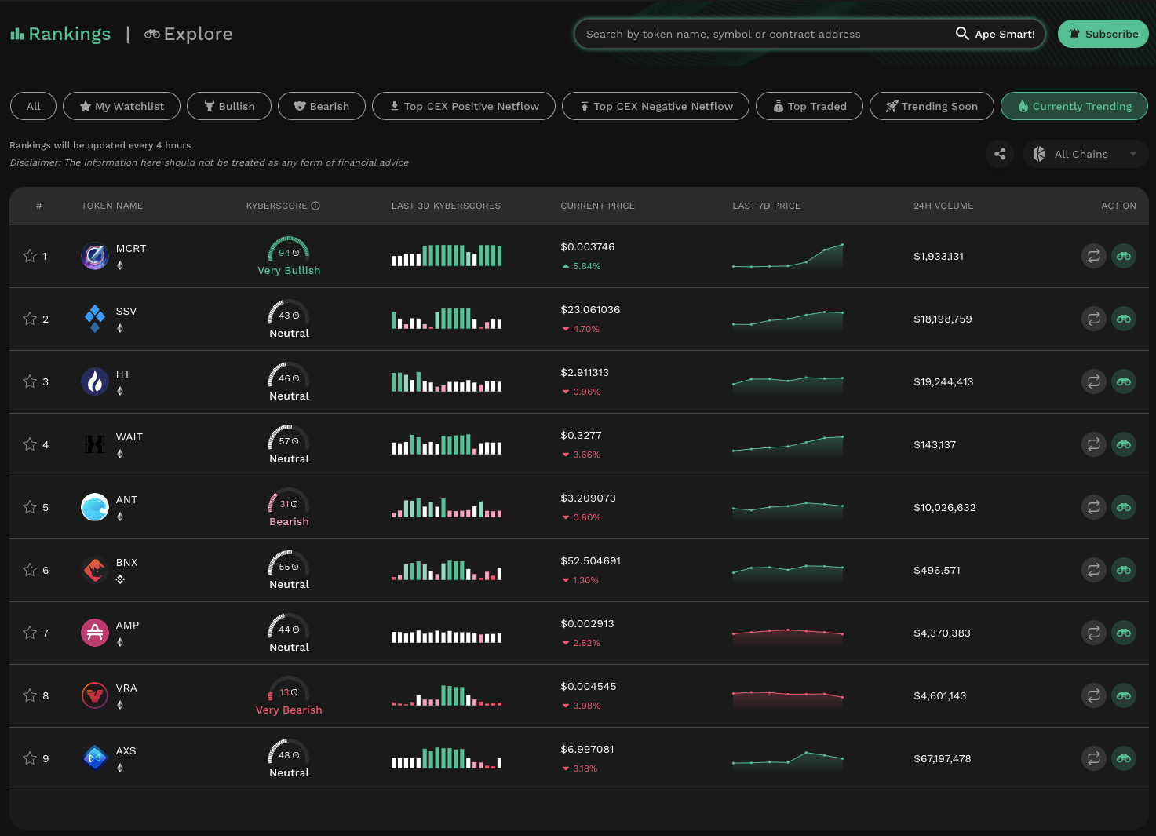Click the share icon beside All Chains
The image size is (1156, 836).
tap(999, 154)
